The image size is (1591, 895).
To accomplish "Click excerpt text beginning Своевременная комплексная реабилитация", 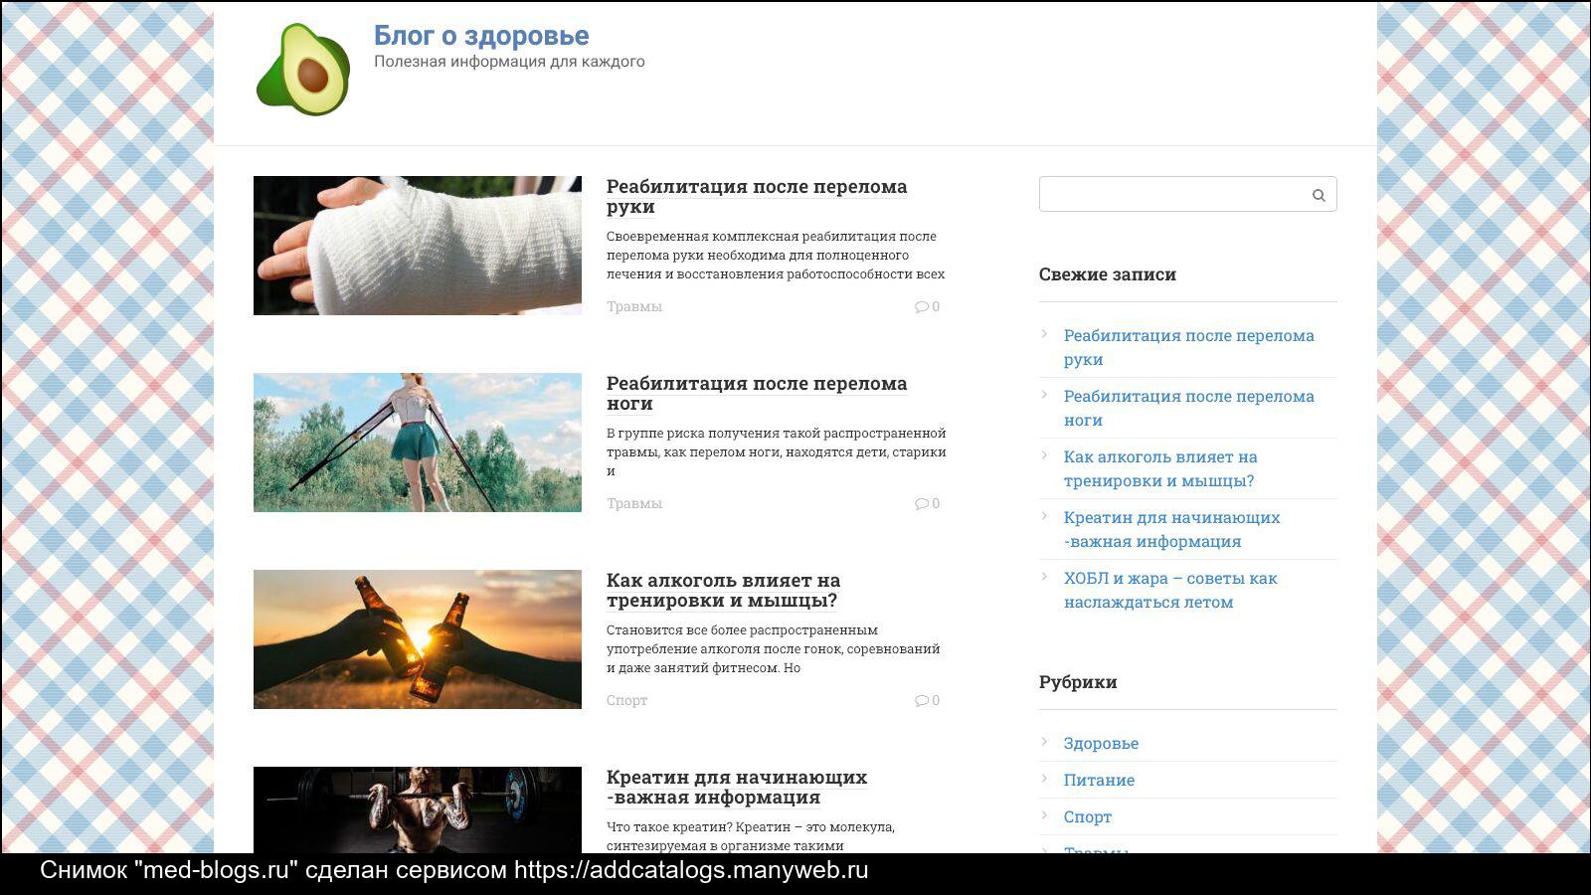I will pos(776,255).
